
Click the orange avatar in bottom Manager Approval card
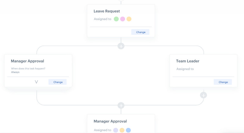(x=122, y=130)
